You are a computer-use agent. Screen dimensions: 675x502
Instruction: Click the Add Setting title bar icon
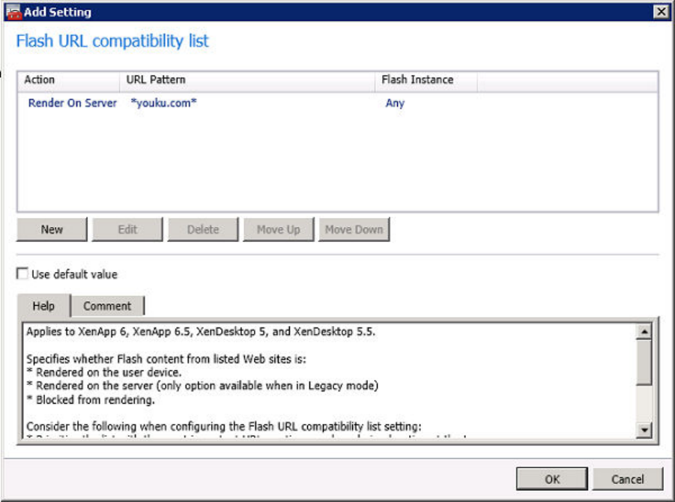[13, 12]
